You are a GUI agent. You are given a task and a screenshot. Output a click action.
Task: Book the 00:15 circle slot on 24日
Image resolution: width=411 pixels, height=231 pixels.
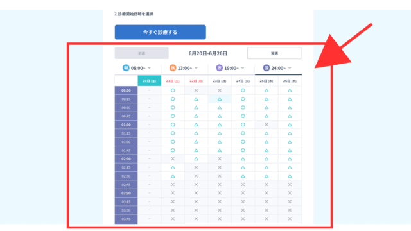pos(243,99)
